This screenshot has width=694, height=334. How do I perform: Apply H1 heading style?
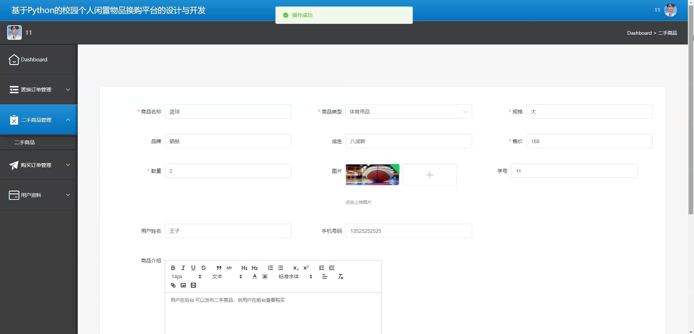(x=244, y=268)
